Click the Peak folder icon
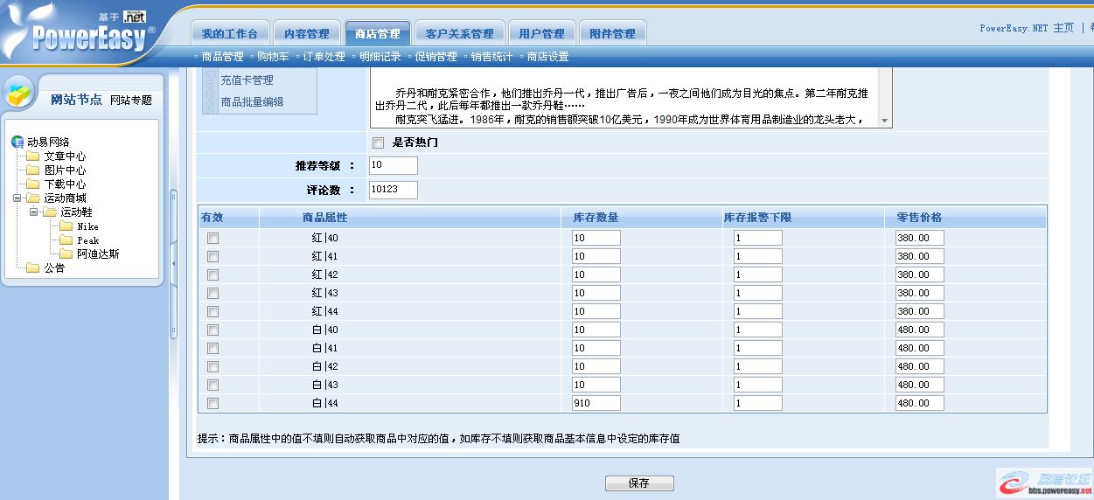Image resolution: width=1094 pixels, height=500 pixels. pyautogui.click(x=66, y=240)
